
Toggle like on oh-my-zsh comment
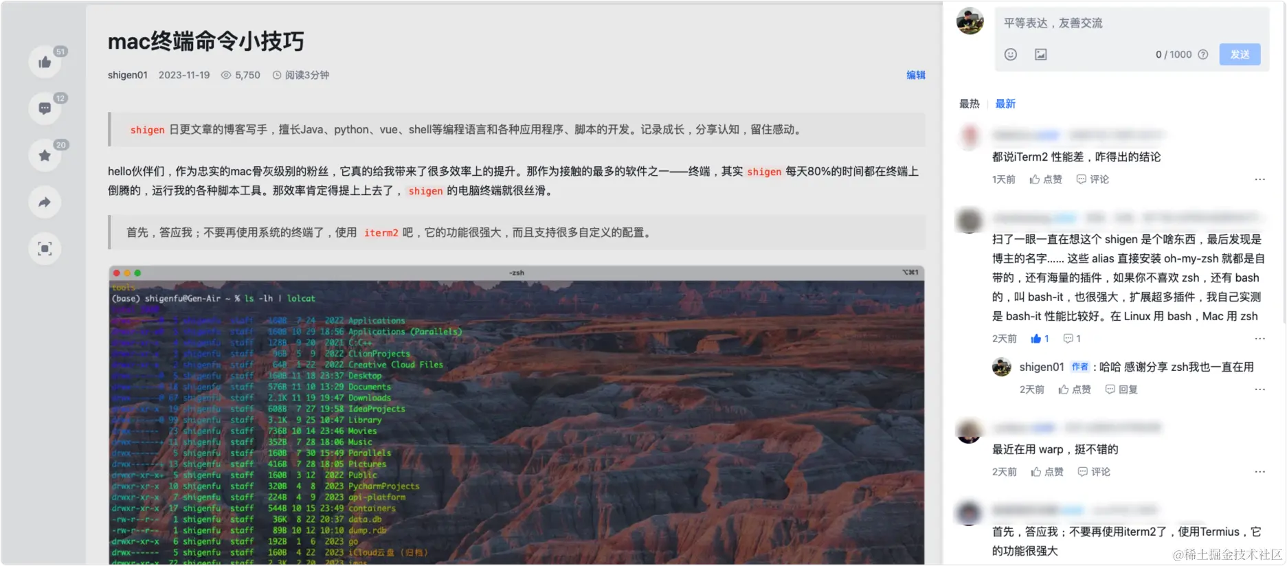coord(1040,339)
